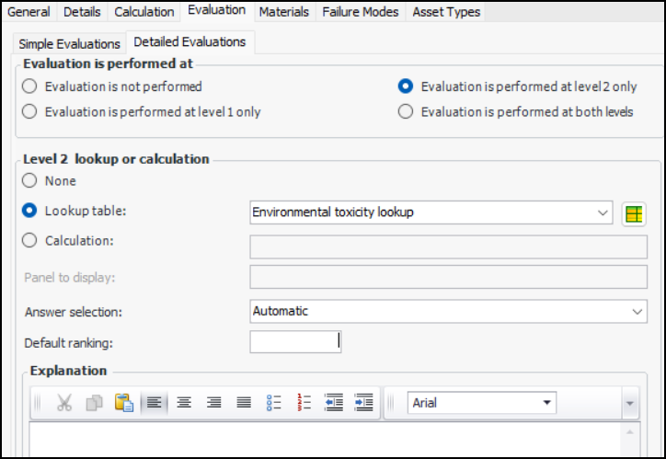Click the Default ranking input field

coord(295,341)
